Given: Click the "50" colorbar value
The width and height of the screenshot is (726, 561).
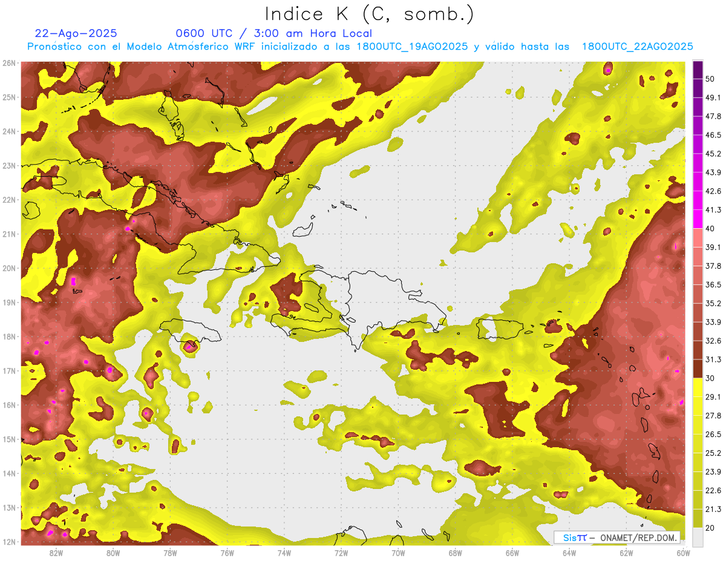Looking at the screenshot, I should tap(710, 79).
